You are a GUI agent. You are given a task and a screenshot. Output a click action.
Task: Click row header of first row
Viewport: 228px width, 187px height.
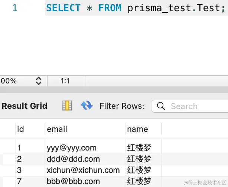7,148
